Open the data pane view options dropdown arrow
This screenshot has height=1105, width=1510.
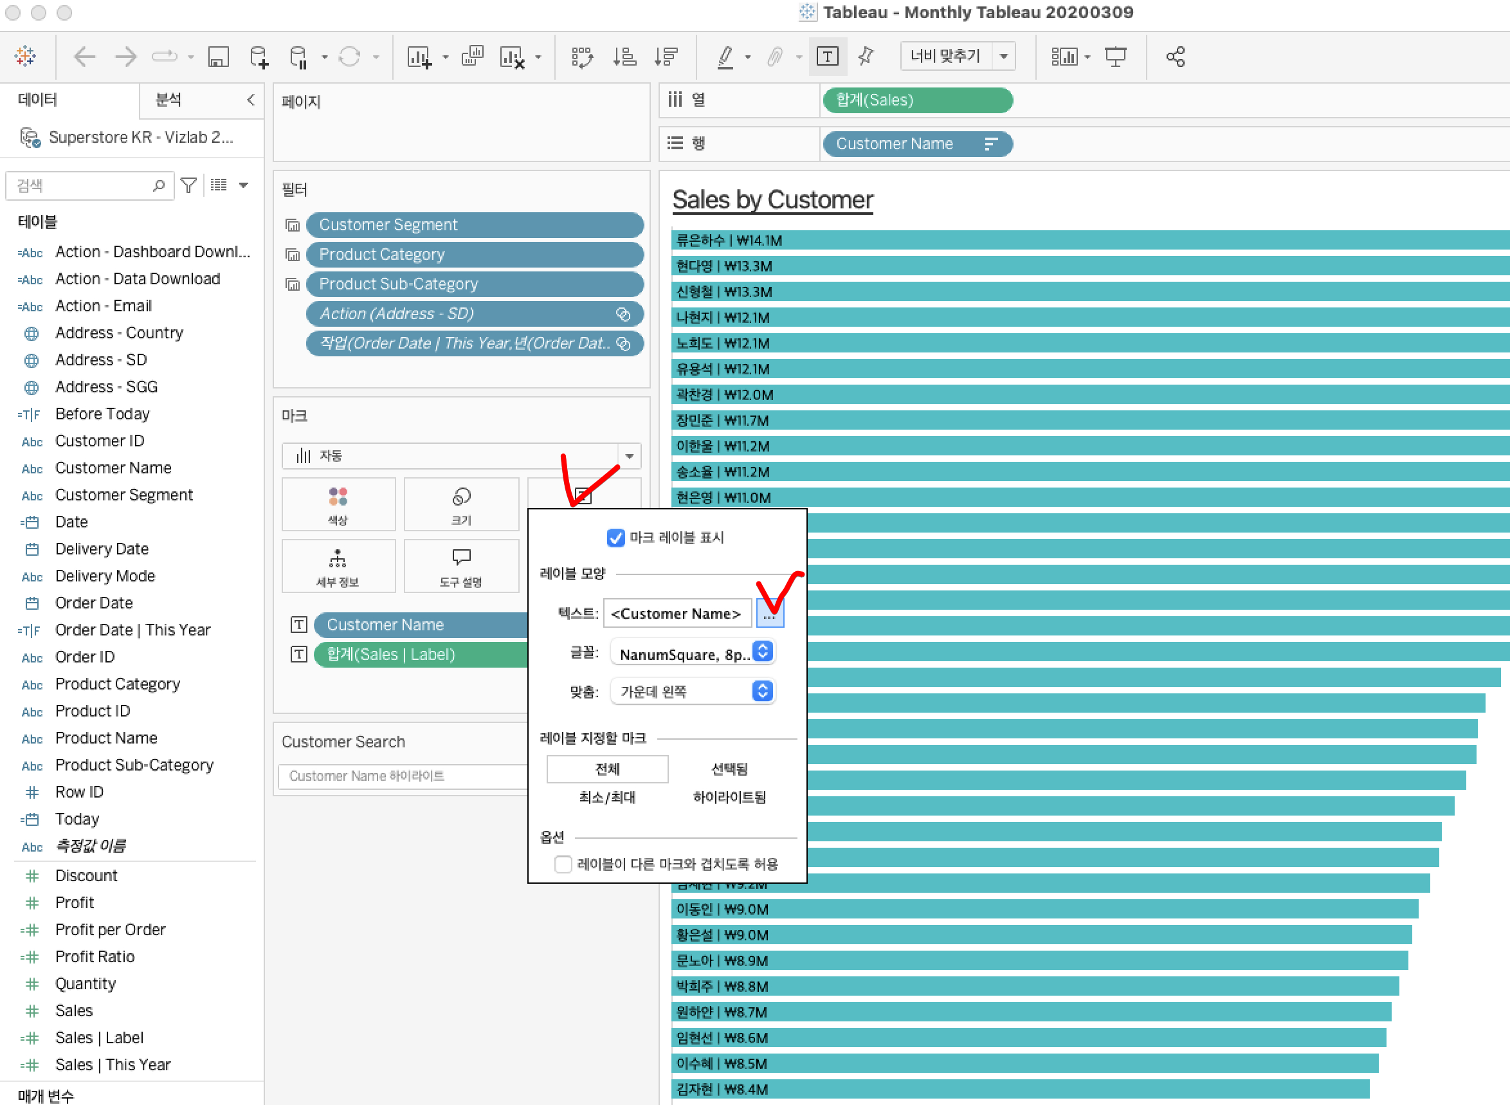(x=244, y=185)
